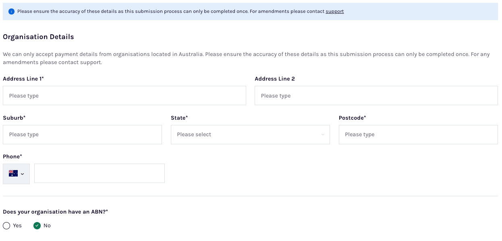
Task: Click the Postcode input box
Action: (x=418, y=135)
